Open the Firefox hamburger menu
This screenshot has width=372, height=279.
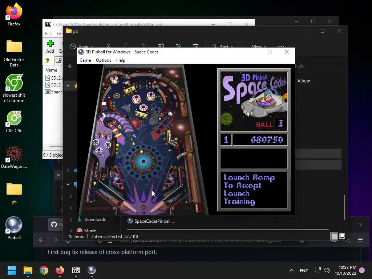click(x=360, y=240)
